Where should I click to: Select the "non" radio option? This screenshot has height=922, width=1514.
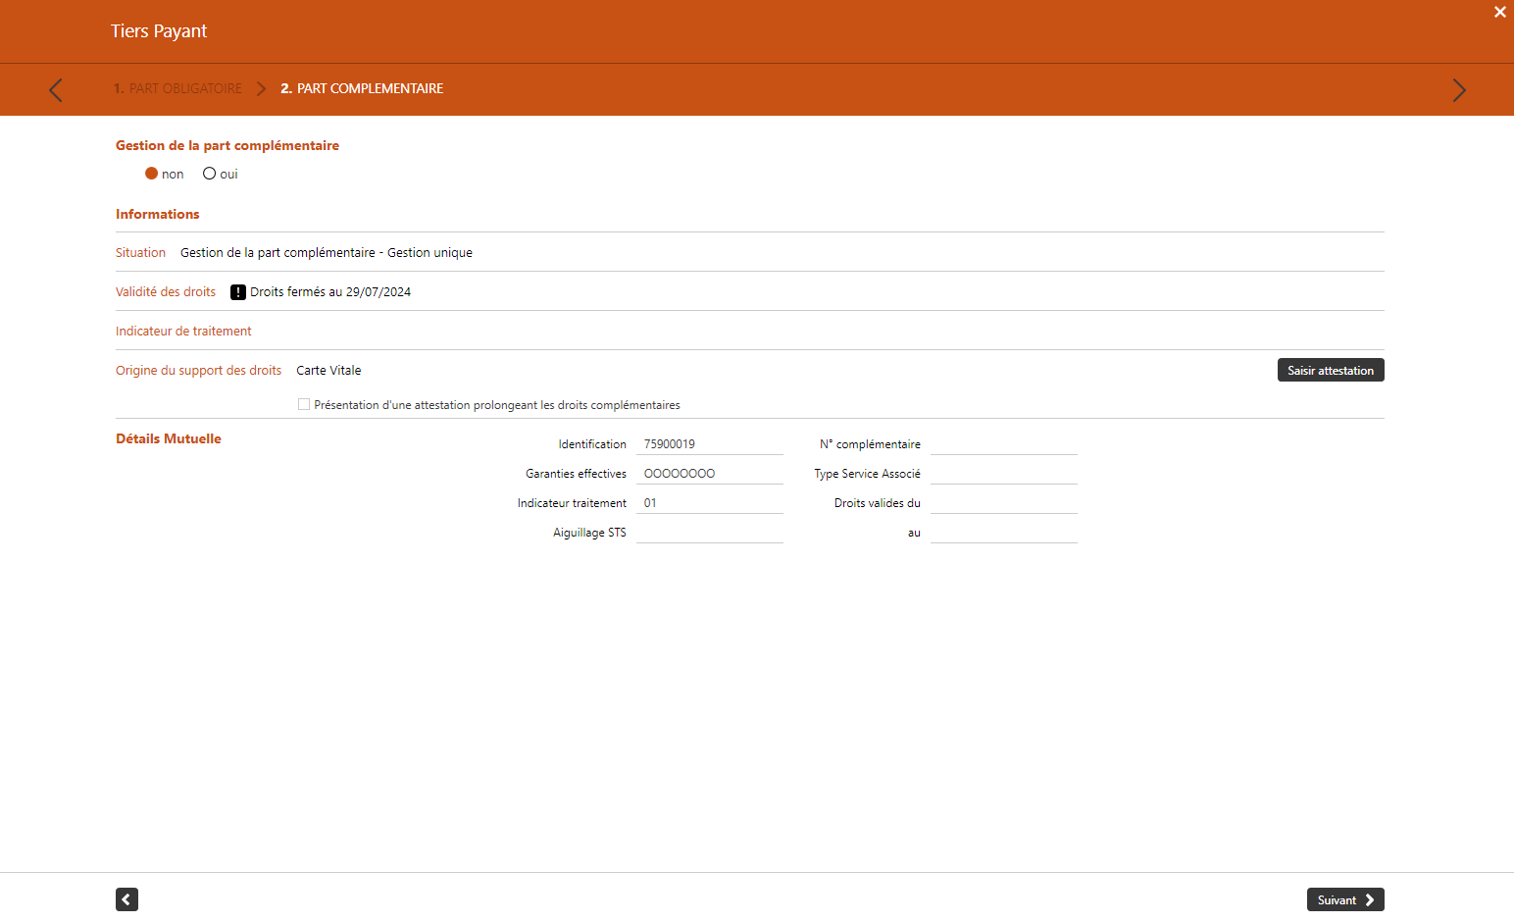[x=152, y=174]
